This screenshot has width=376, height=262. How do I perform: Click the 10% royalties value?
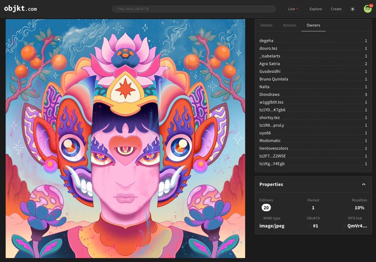point(359,208)
